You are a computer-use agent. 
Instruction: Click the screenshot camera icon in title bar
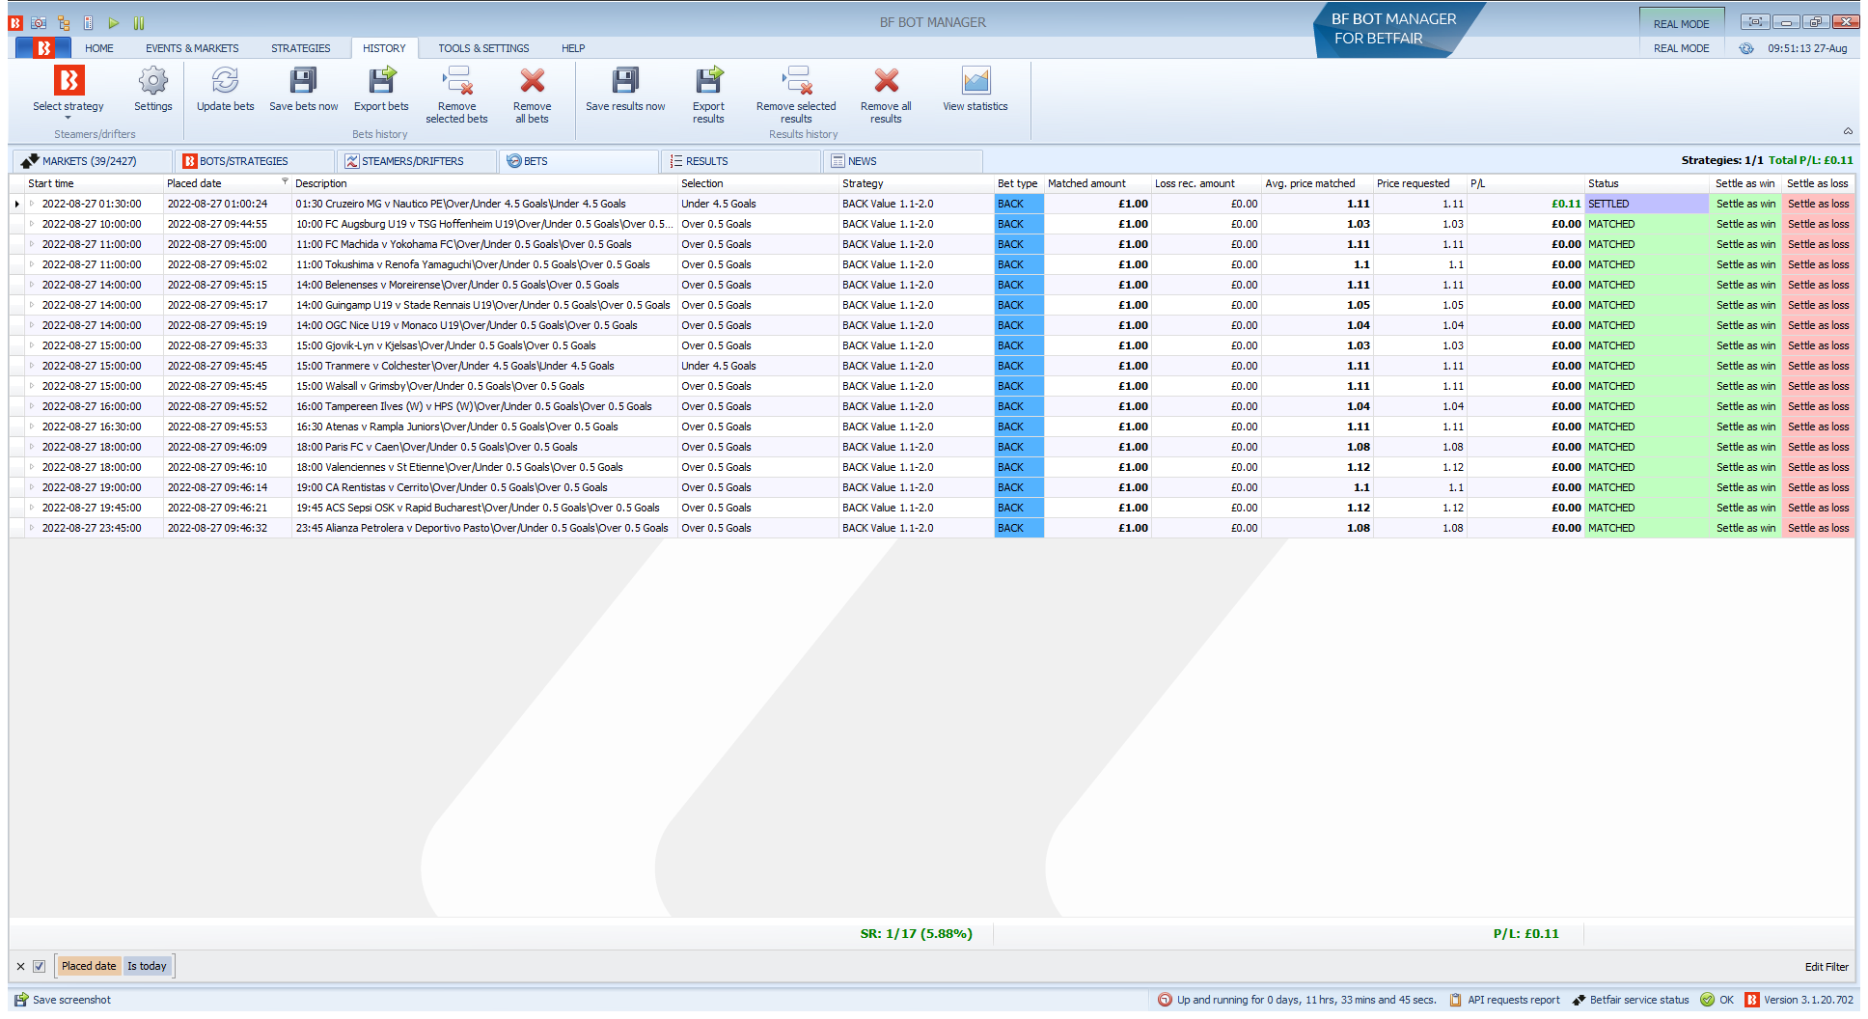point(39,23)
